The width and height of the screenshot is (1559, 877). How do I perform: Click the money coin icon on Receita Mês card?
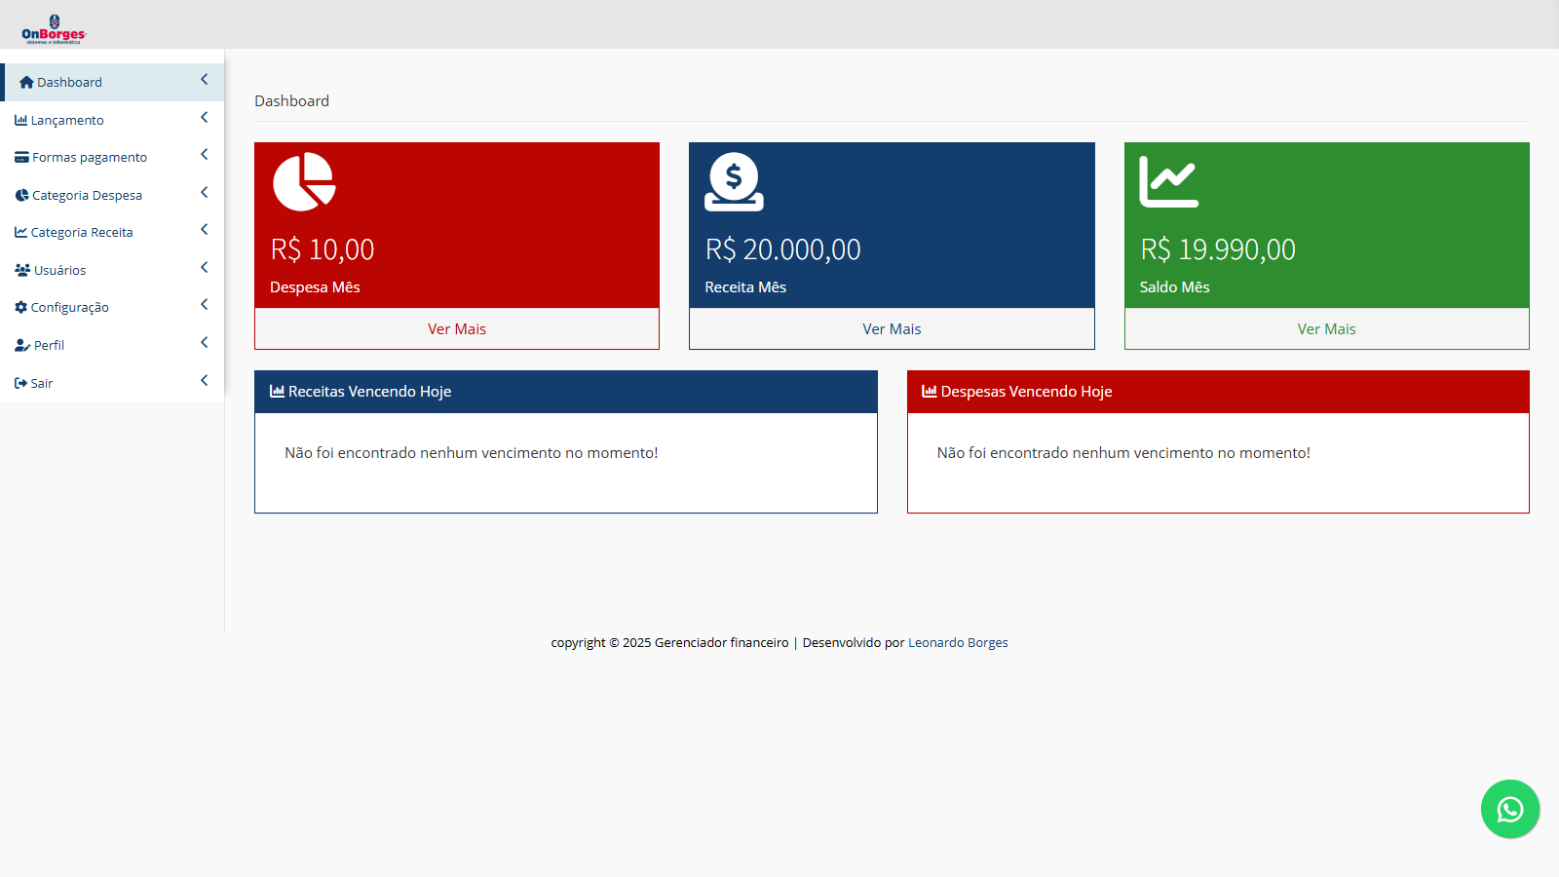(734, 181)
